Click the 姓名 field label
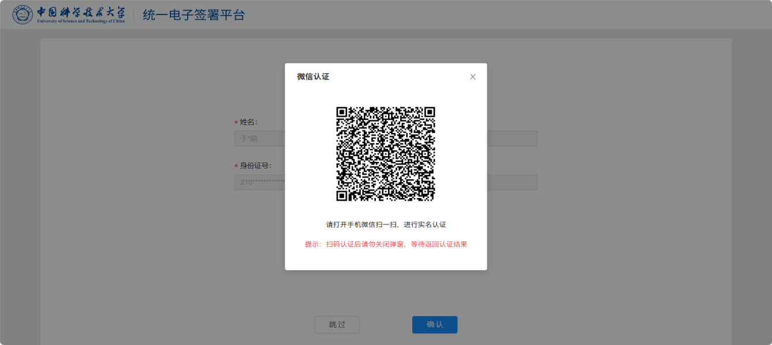The image size is (772, 345). 248,122
